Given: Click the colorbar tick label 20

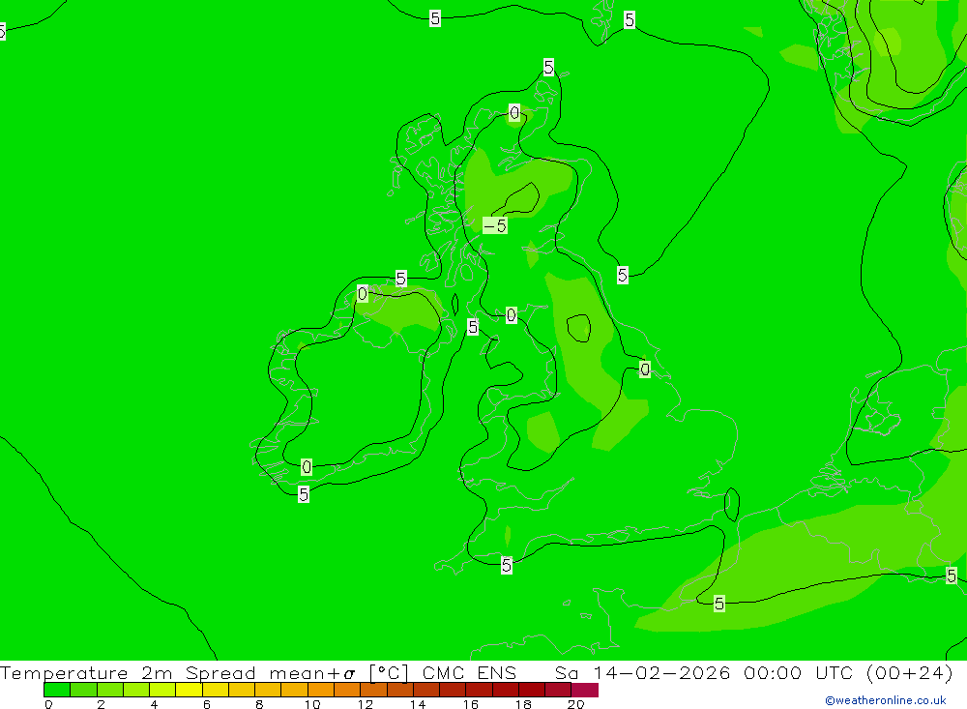Looking at the screenshot, I should pyautogui.click(x=576, y=704).
